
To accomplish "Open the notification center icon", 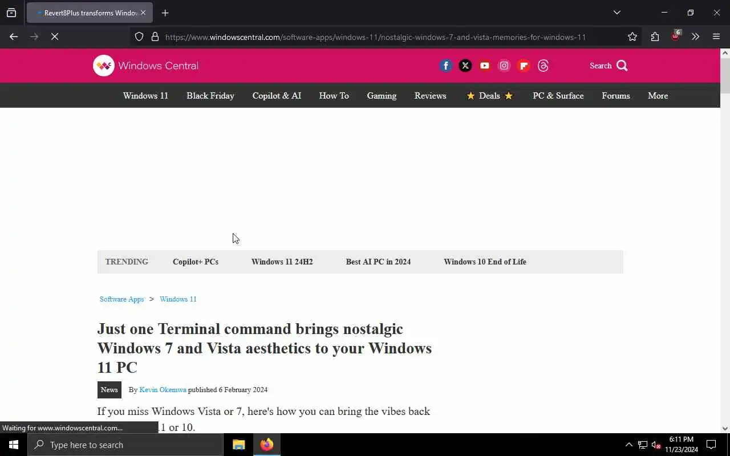I will coord(711,445).
